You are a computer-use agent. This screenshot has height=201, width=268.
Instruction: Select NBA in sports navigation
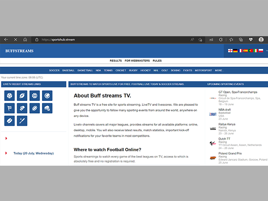98,71
